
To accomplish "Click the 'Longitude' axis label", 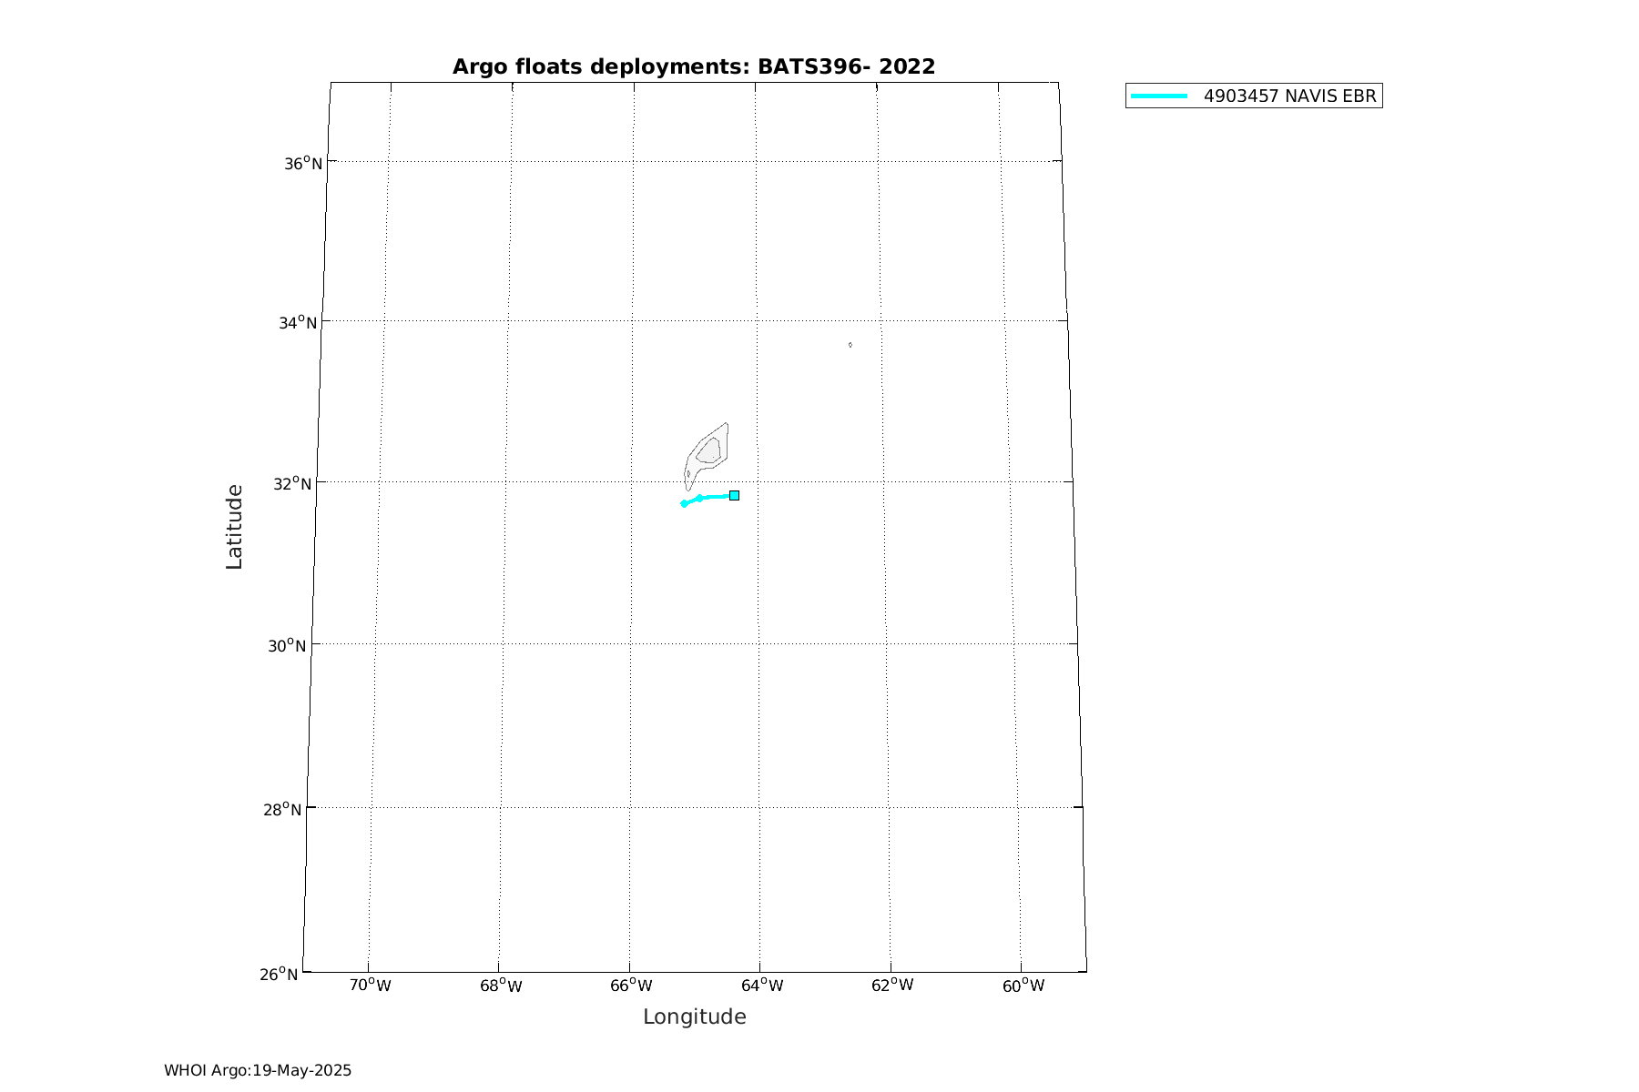I will pyautogui.click(x=695, y=1017).
